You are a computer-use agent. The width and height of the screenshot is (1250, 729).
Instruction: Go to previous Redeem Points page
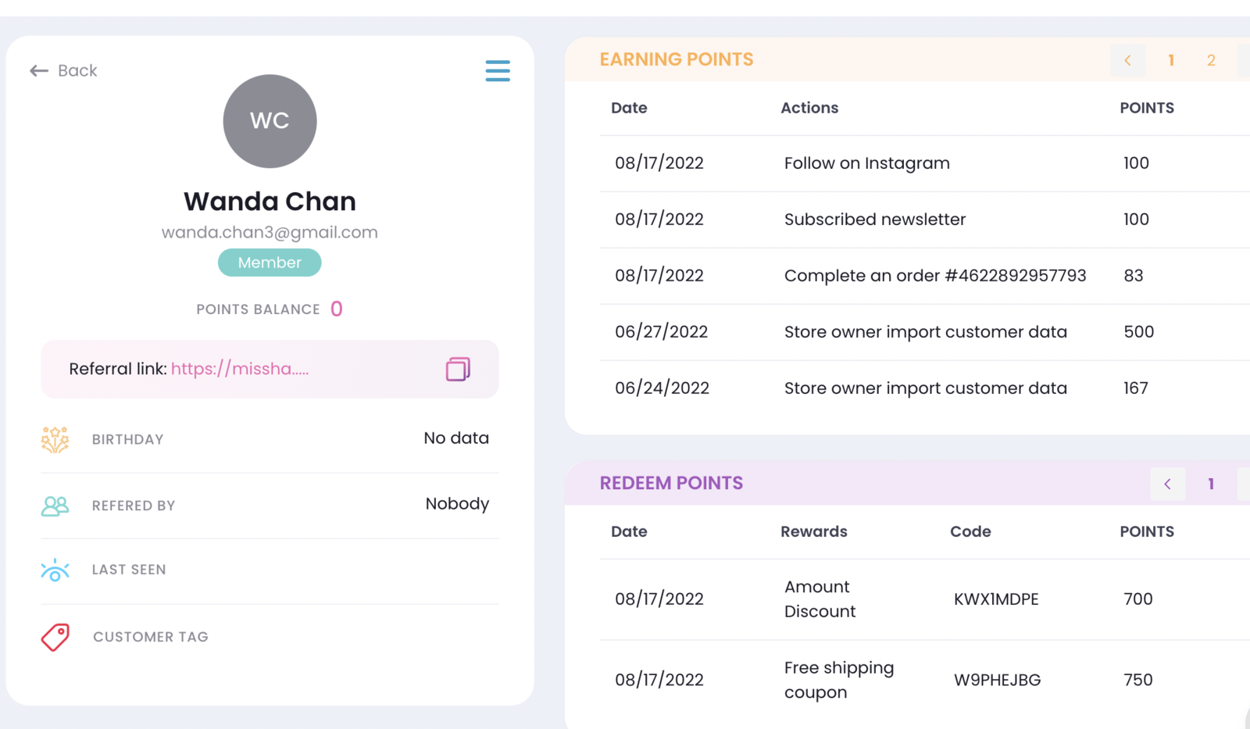tap(1167, 484)
